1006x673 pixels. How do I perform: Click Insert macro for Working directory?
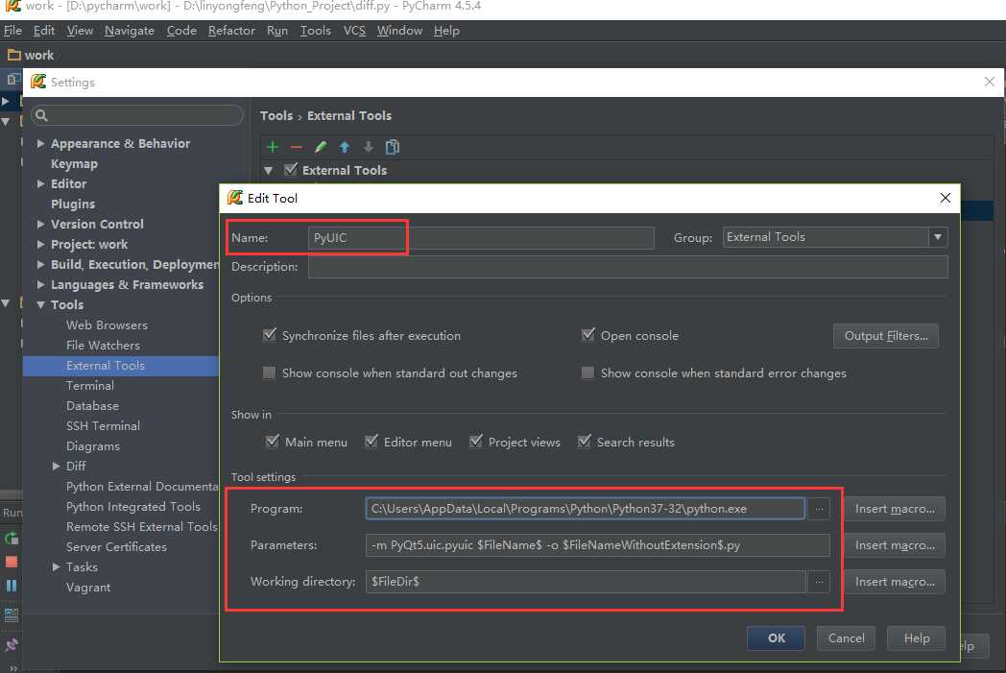pos(895,582)
